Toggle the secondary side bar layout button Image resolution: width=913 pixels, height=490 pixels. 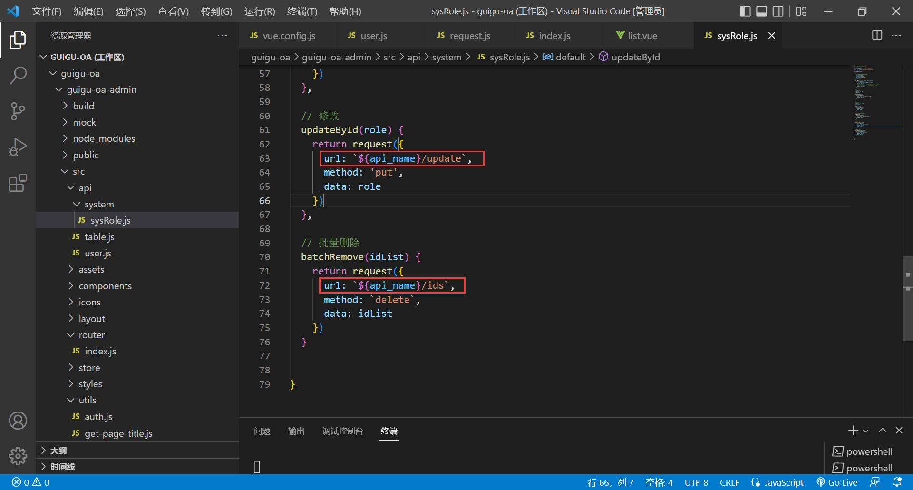(777, 11)
